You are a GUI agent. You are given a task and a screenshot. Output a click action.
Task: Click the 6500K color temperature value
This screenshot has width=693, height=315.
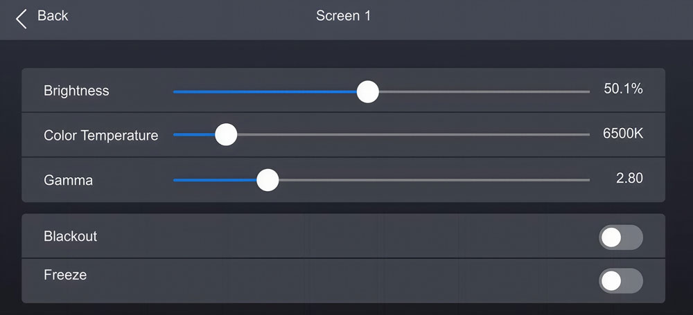point(623,134)
